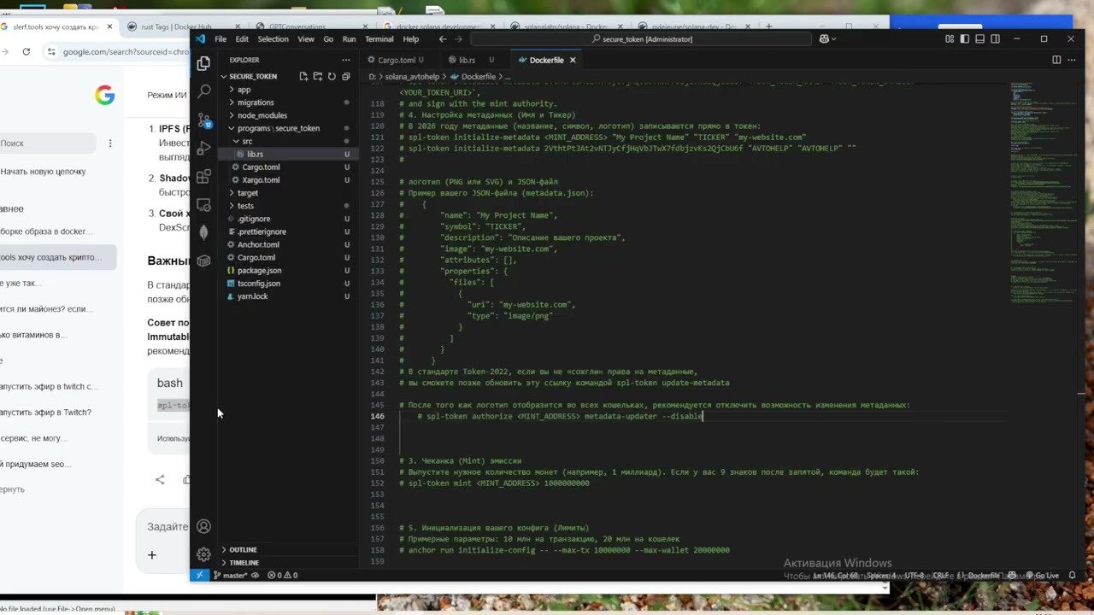Click the Go Live status bar button
Image resolution: width=1094 pixels, height=615 pixels.
click(x=1043, y=575)
